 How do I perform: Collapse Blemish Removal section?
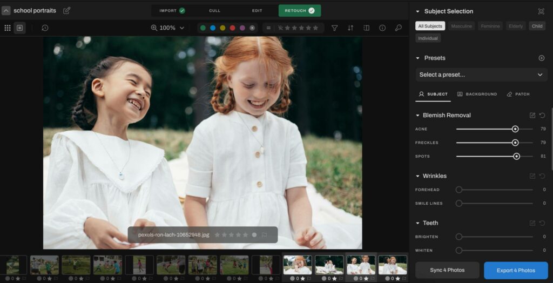(x=417, y=115)
